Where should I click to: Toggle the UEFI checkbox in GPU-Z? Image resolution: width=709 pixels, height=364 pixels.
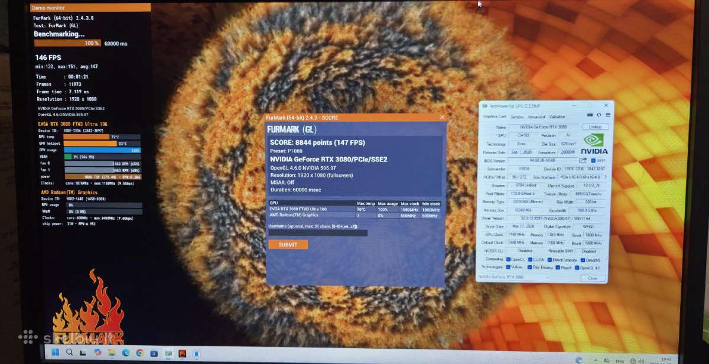pyautogui.click(x=593, y=160)
